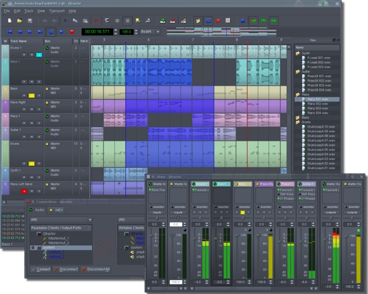Screen dimensions: 368x294
Task: Collapse the Piano folder in Files panel
Action: (x=298, y=95)
